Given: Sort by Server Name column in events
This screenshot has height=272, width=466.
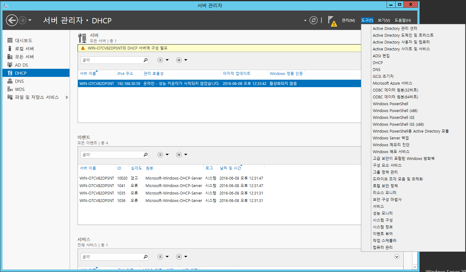Looking at the screenshot, I should click(x=88, y=168).
